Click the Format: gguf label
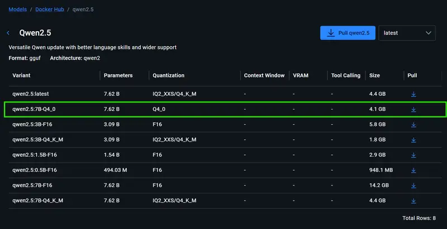 pos(25,59)
